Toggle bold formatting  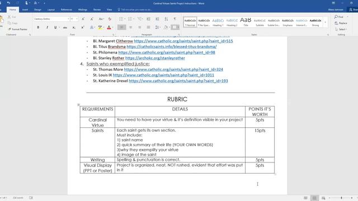[38, 27]
